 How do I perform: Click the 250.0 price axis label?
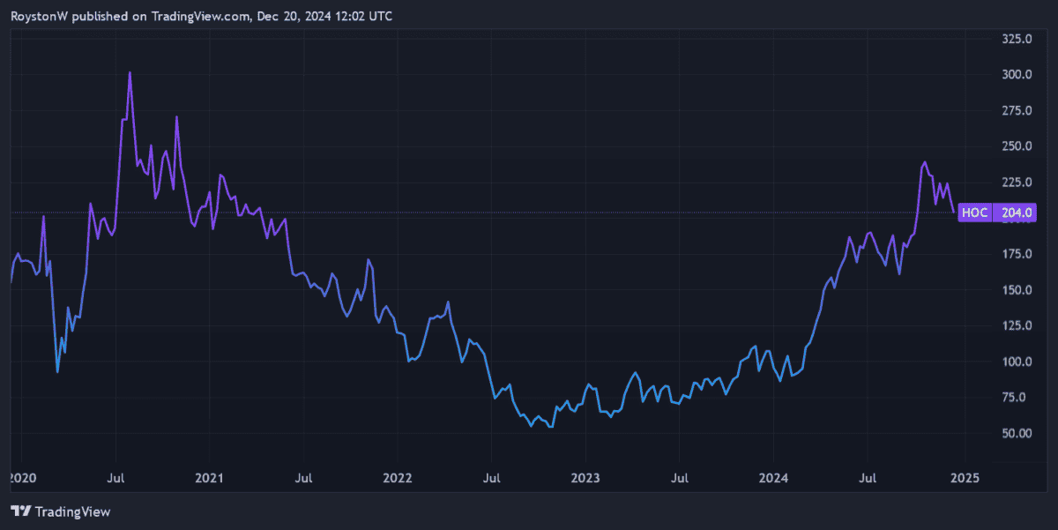1017,146
